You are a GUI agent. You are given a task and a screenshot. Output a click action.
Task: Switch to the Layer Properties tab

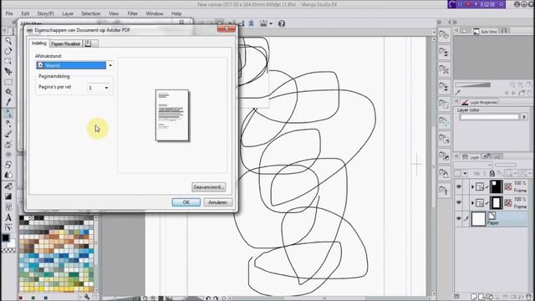479,102
